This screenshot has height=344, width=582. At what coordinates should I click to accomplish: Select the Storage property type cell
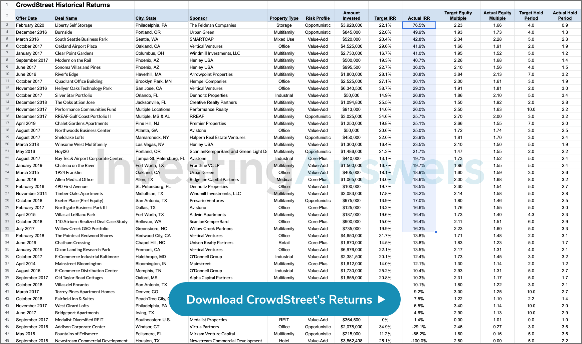[x=284, y=25]
